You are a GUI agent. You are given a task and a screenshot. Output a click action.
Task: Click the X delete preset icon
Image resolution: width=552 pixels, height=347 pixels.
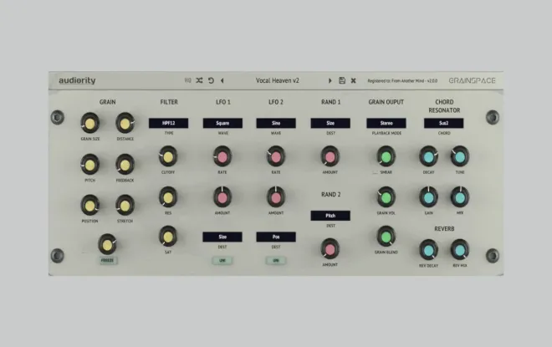coord(354,80)
